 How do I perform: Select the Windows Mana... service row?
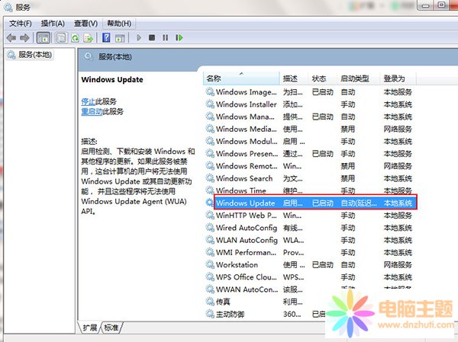310,117
